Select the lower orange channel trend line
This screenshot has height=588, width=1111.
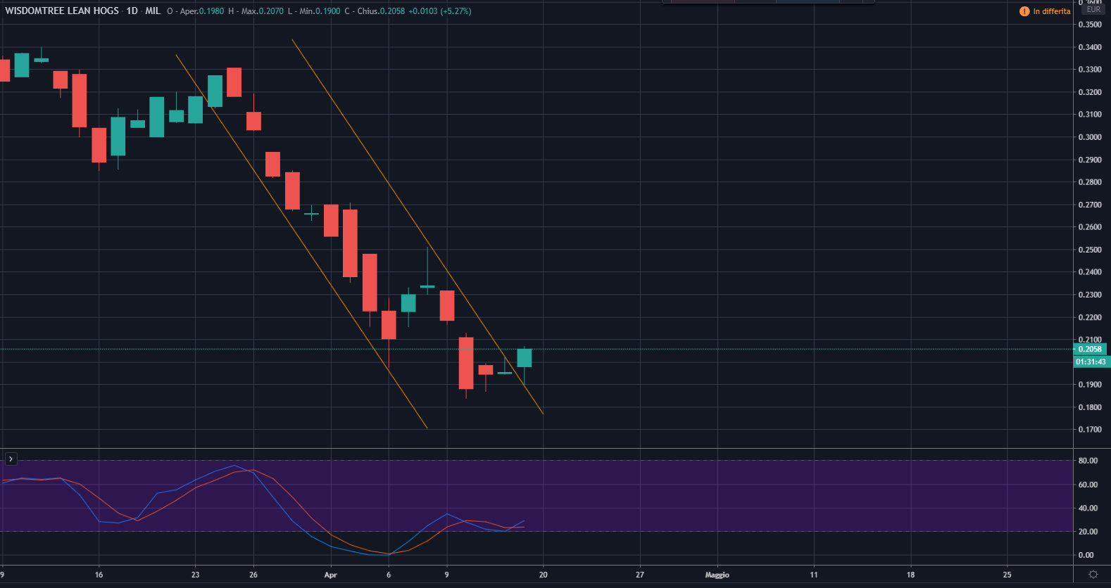pyautogui.click(x=301, y=241)
